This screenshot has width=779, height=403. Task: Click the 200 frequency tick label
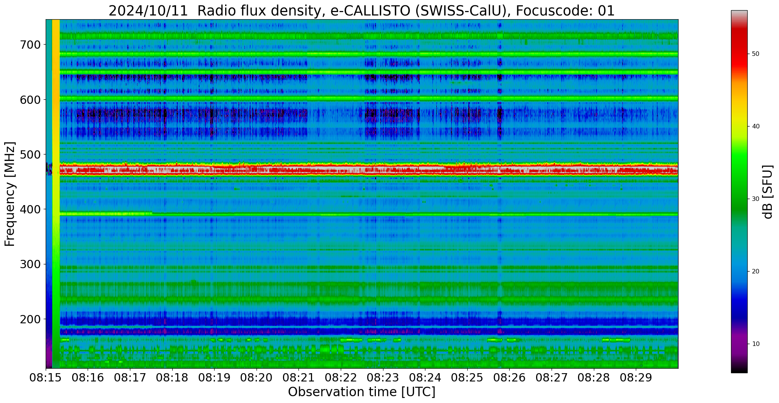pos(30,319)
